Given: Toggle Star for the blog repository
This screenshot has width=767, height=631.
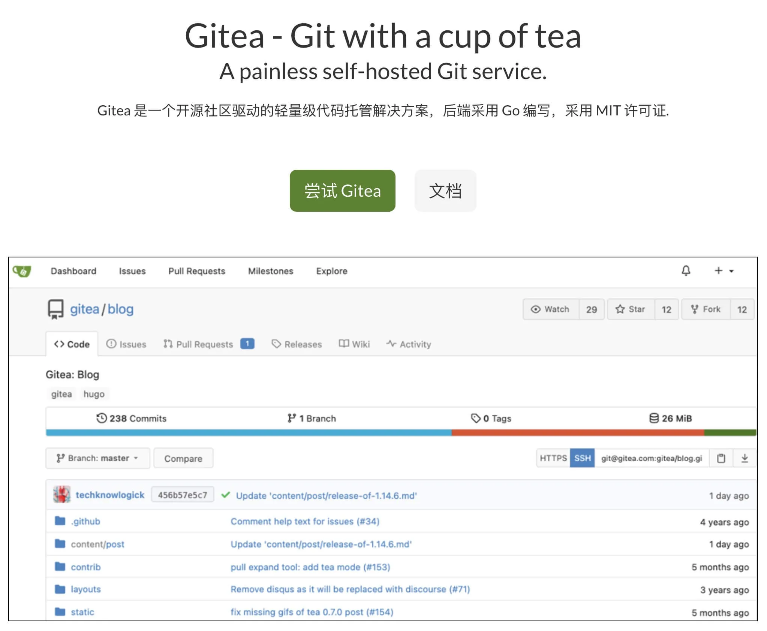Looking at the screenshot, I should pyautogui.click(x=631, y=309).
